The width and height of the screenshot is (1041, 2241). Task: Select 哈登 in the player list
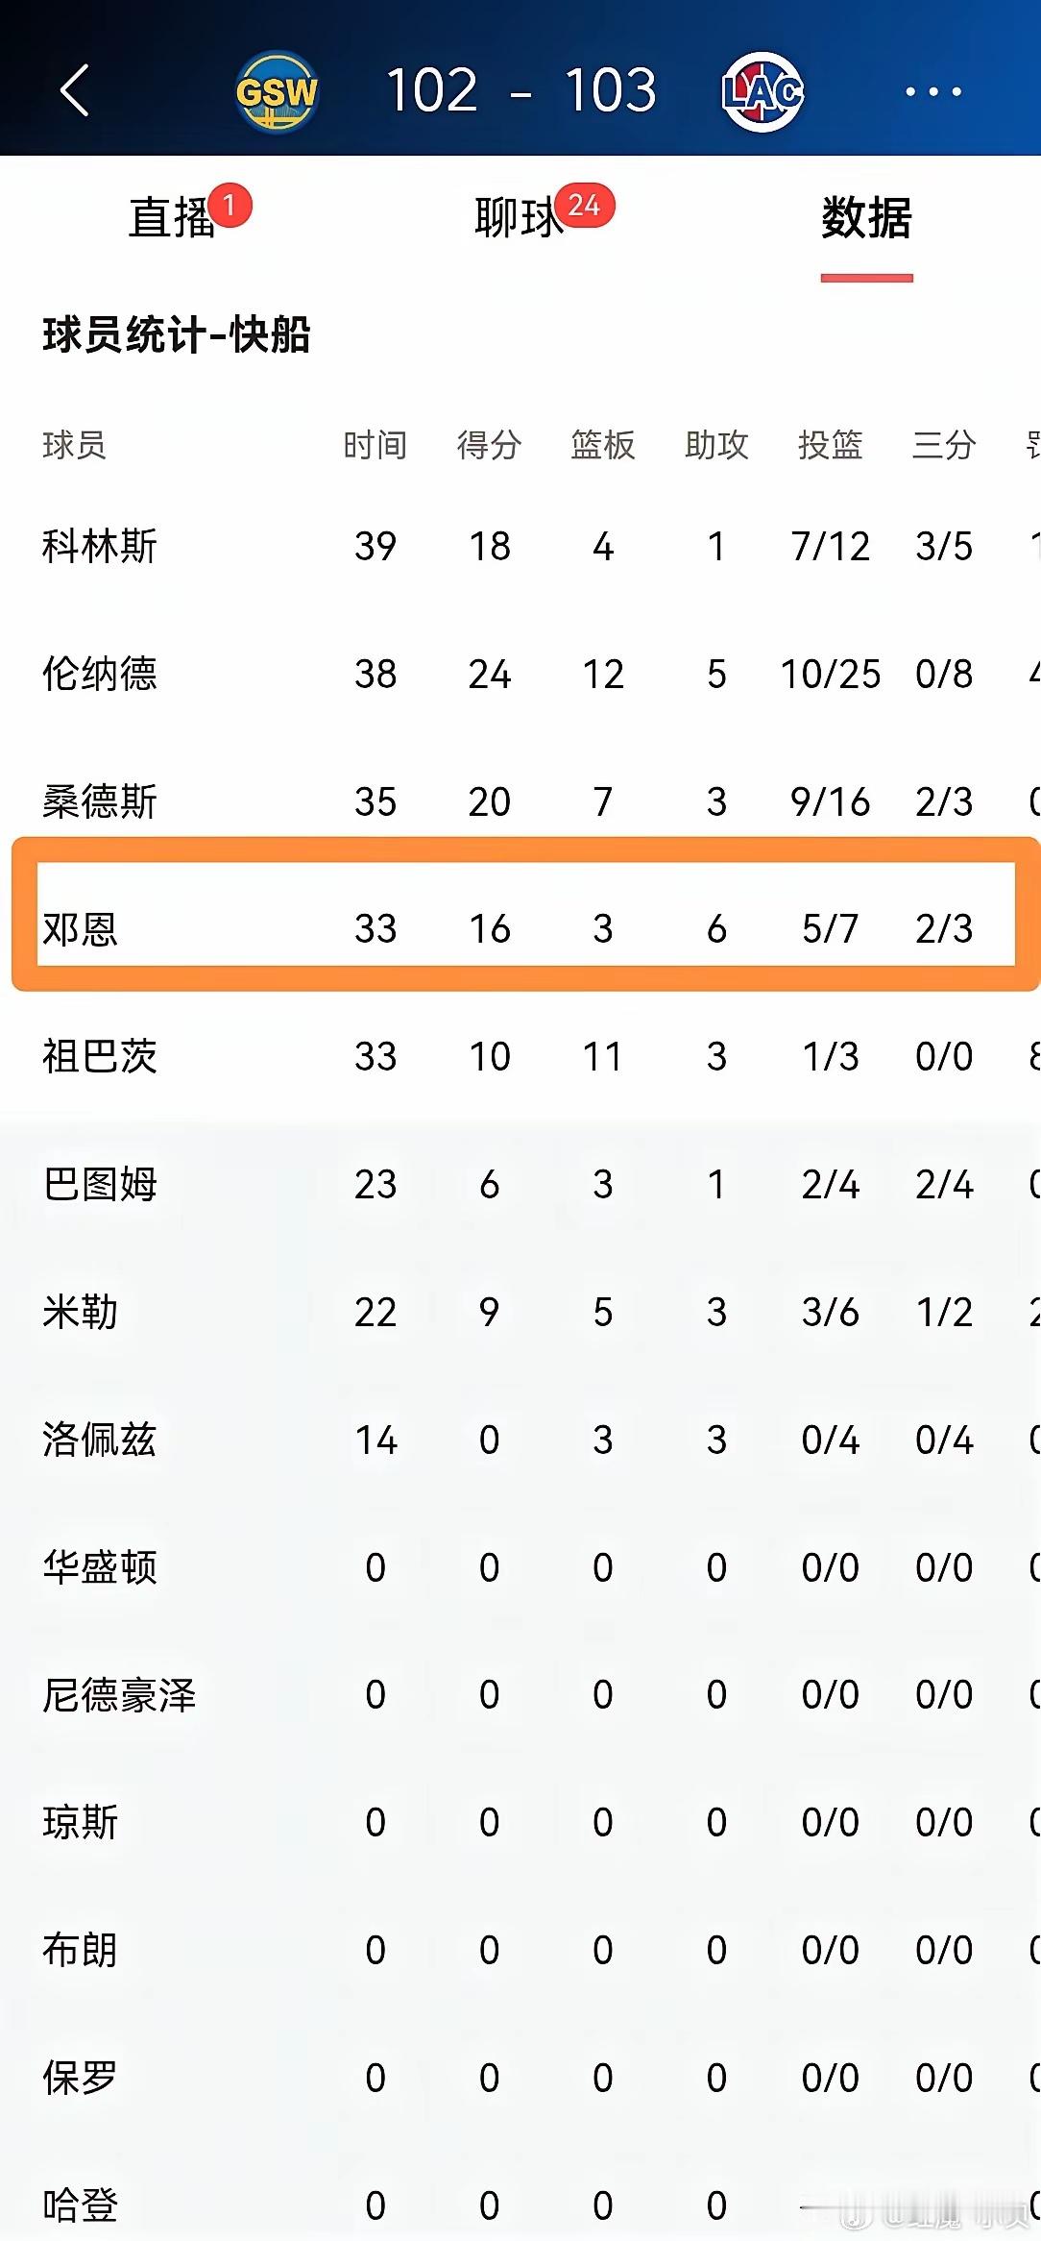77,2205
